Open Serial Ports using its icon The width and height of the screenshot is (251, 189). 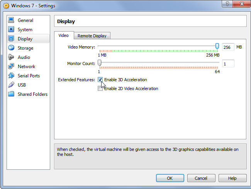[x=11, y=75]
